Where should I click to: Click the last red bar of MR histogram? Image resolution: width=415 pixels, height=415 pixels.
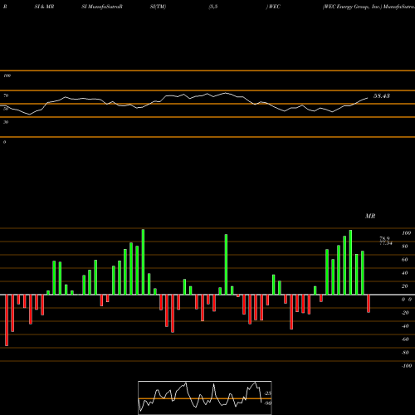(369, 304)
